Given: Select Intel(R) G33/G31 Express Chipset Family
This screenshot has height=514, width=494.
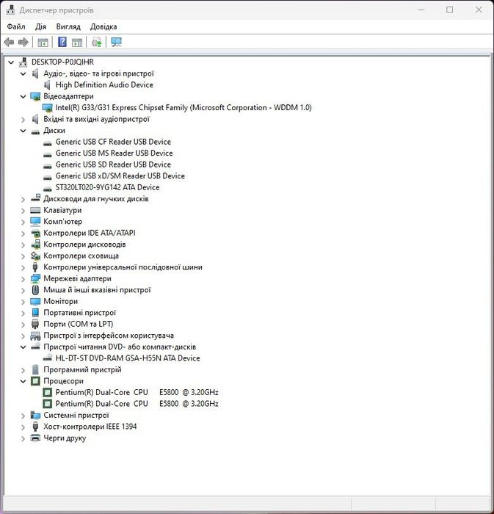Looking at the screenshot, I should pos(184,108).
